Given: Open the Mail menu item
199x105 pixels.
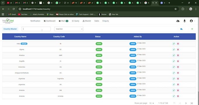Looking at the screenshot, I should [64, 21].
